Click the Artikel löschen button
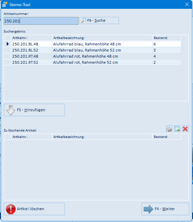 point(34,209)
